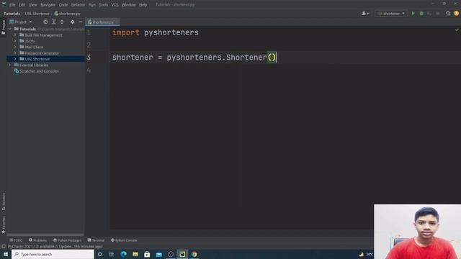Select the Mail Client folder row

[x=46, y=47]
